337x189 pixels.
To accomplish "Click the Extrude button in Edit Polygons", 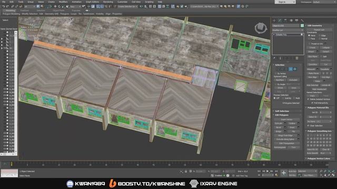I will pyautogui.click(x=279, y=123).
